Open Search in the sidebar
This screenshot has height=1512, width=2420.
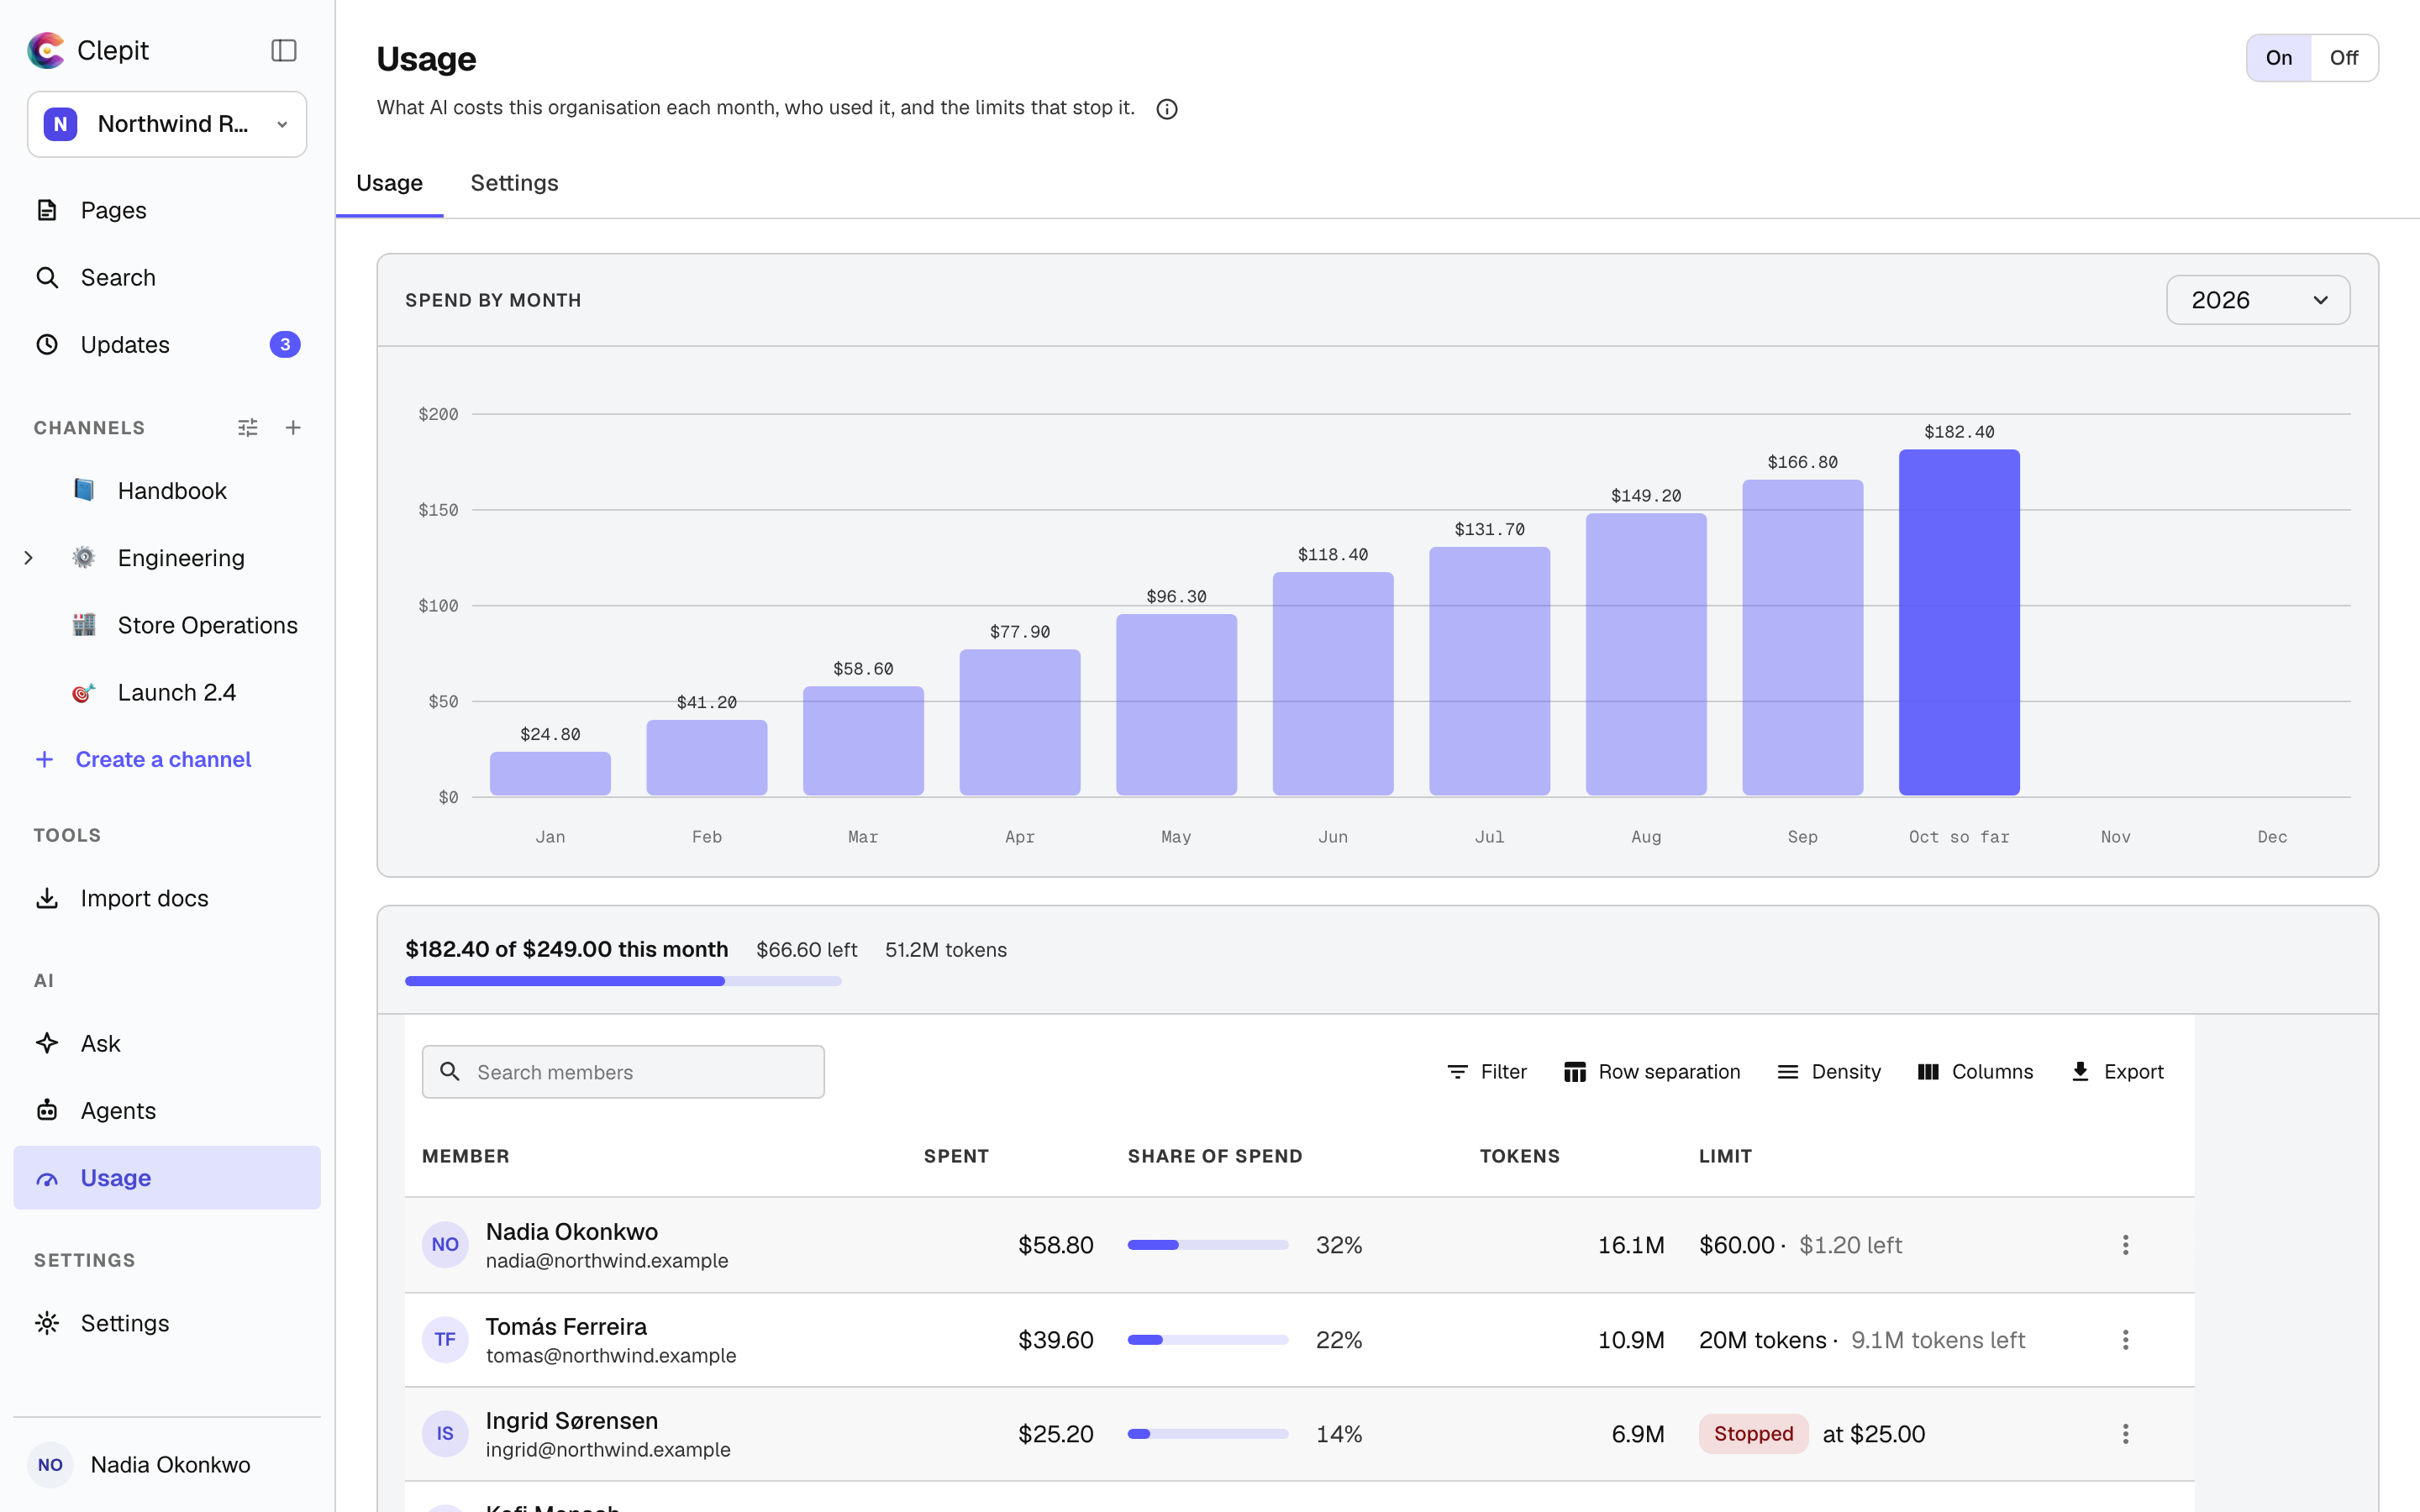(167, 277)
